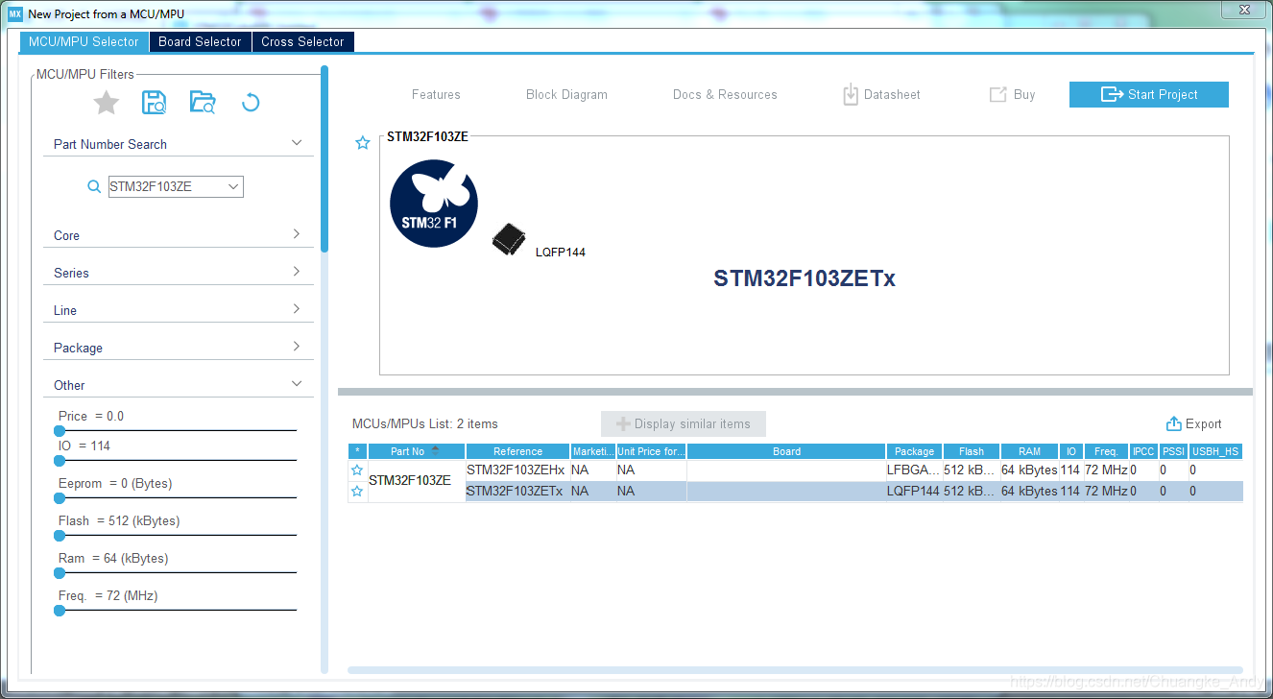This screenshot has width=1273, height=699.
Task: Open the Features view
Action: pos(436,94)
